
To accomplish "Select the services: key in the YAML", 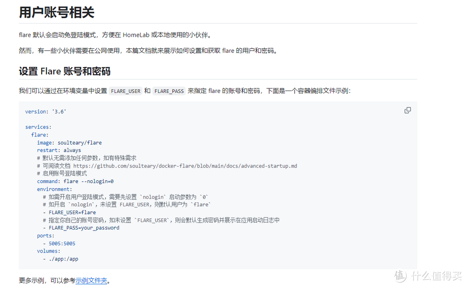I will pyautogui.click(x=38, y=127).
